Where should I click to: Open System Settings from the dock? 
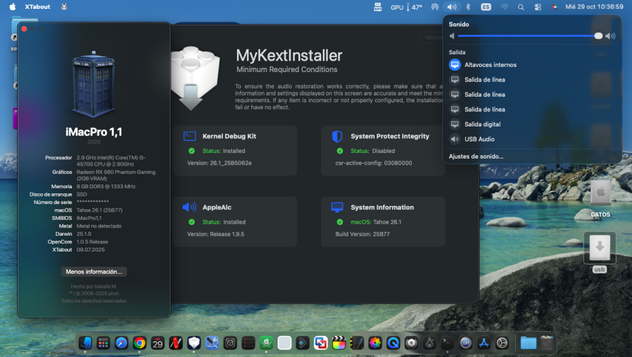tap(502, 343)
